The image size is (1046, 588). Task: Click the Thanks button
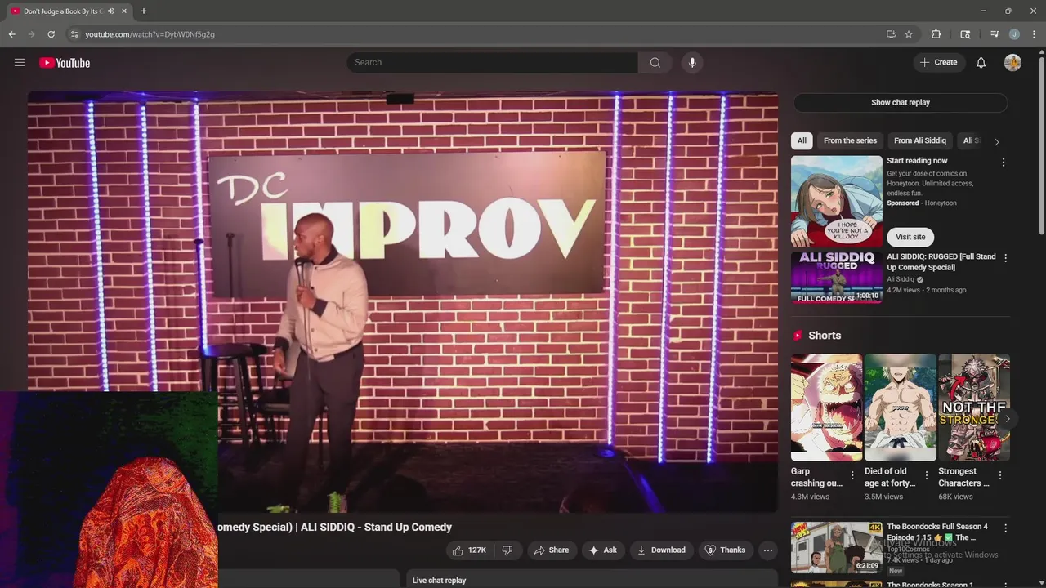726,550
